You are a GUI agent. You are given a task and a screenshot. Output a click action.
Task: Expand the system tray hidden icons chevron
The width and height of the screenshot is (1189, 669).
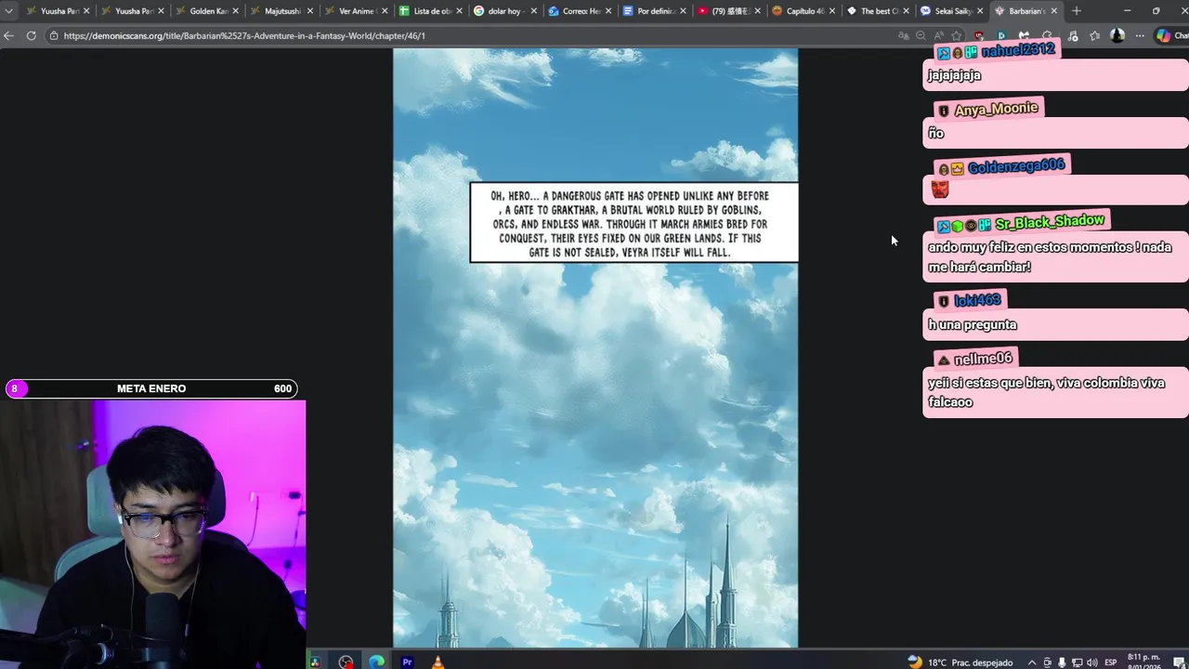[1031, 662]
